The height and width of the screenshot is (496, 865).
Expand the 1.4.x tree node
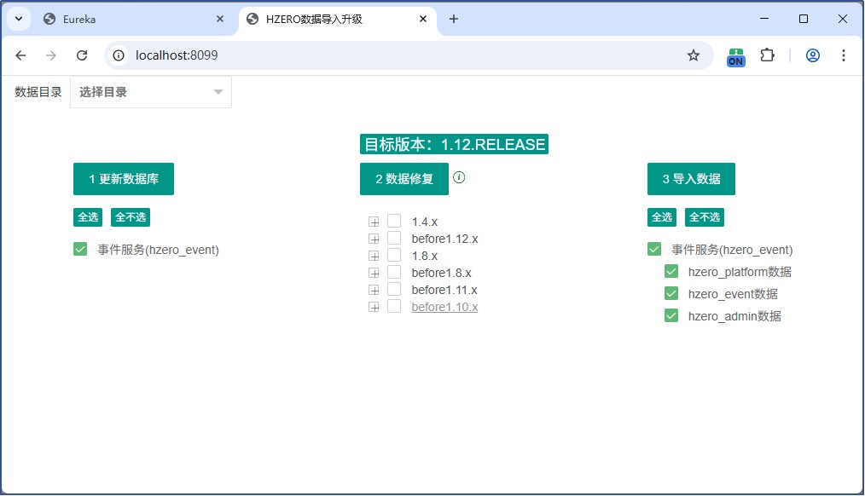374,222
